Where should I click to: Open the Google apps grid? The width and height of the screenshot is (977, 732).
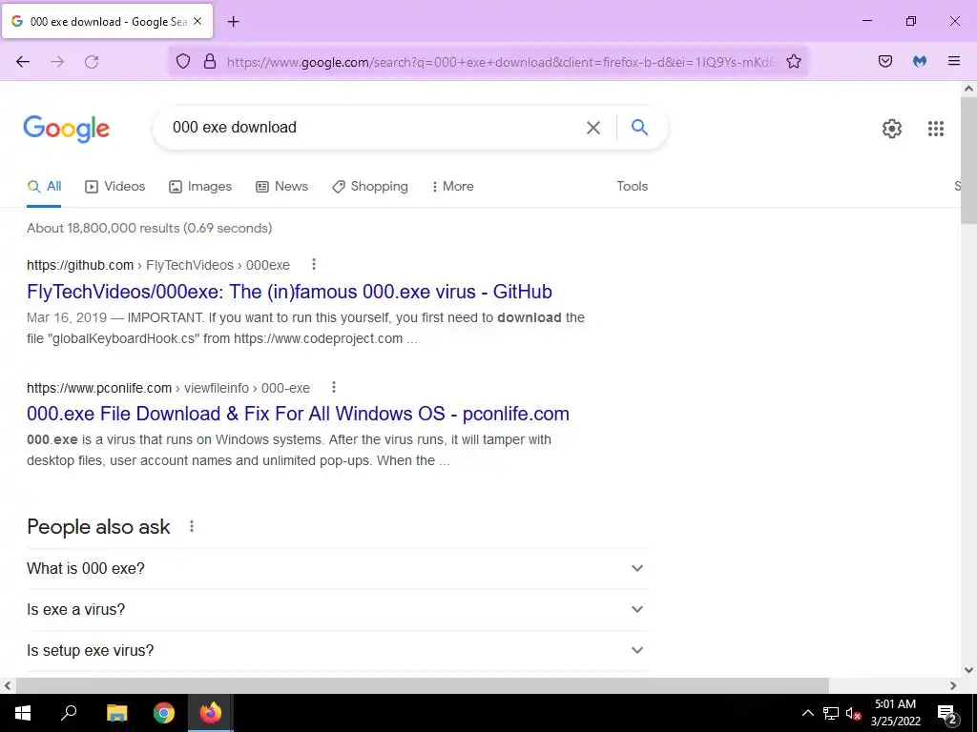pyautogui.click(x=935, y=129)
